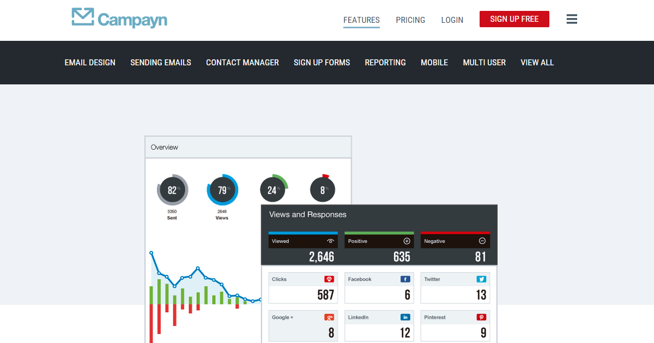Click the LinkedIn icon
The width and height of the screenshot is (654, 343).
pos(405,317)
